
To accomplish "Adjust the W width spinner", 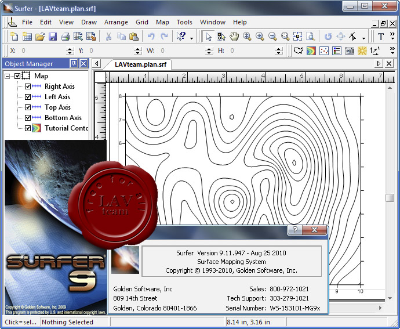I will tap(209, 51).
